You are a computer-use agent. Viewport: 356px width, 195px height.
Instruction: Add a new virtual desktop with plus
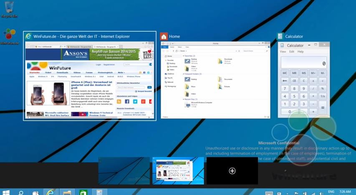pyautogui.click(x=232, y=171)
